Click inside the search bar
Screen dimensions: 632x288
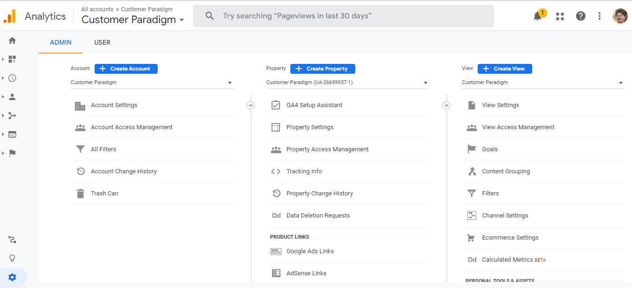[343, 16]
